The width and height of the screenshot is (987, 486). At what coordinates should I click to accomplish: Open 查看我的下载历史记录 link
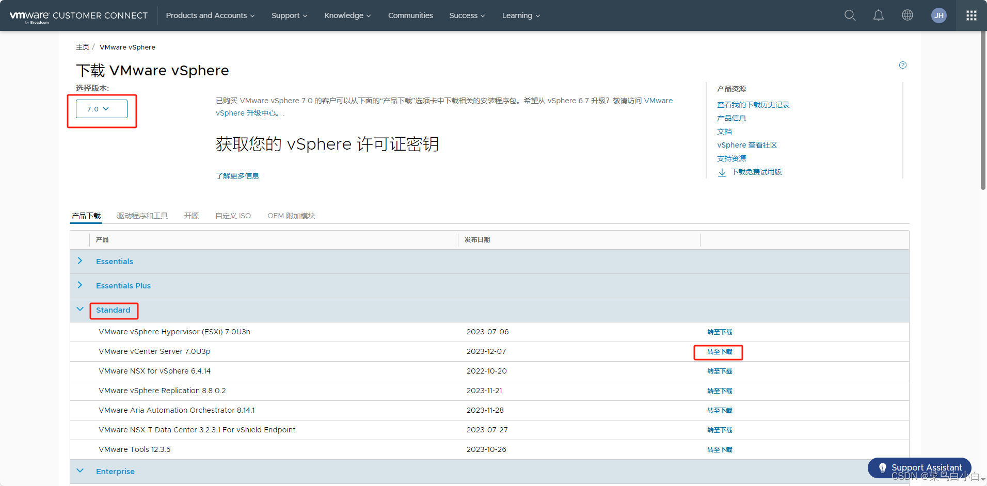[753, 105]
